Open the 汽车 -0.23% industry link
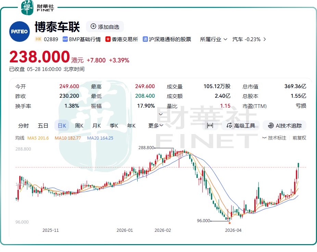317x252 pixels. pos(249,39)
